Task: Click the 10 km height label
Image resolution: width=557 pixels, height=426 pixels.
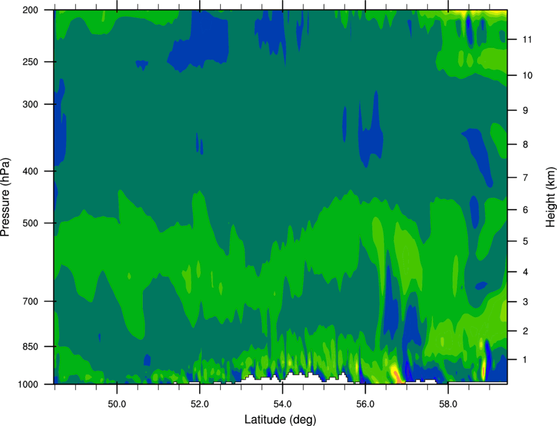Action: tap(528, 75)
